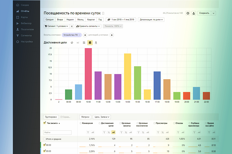Expand the Детализация по дням dropdown
This screenshot has width=232, height=154.
[x=151, y=20]
